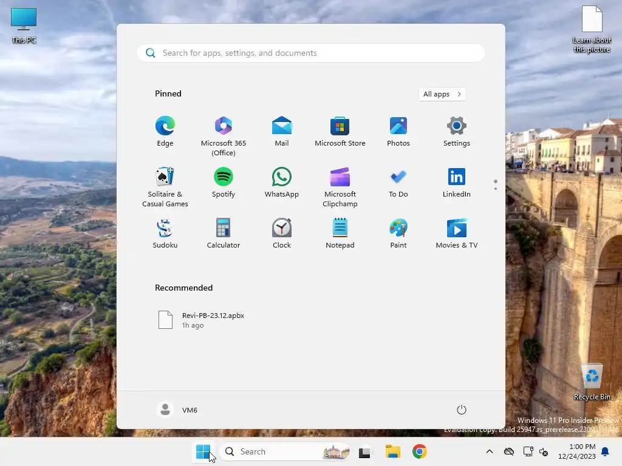This screenshot has height=466, width=622.
Task: Launch the To Do app
Action: pos(398,182)
